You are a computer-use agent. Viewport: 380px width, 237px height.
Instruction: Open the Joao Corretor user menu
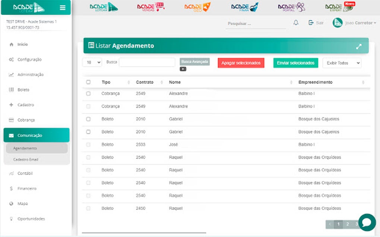[354, 23]
